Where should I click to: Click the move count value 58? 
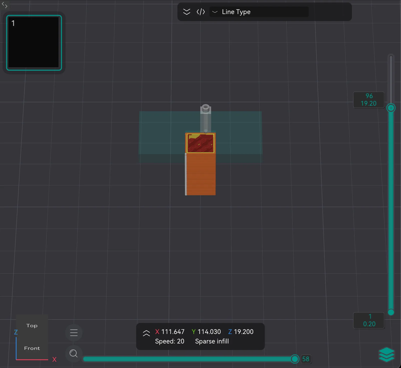click(x=306, y=359)
